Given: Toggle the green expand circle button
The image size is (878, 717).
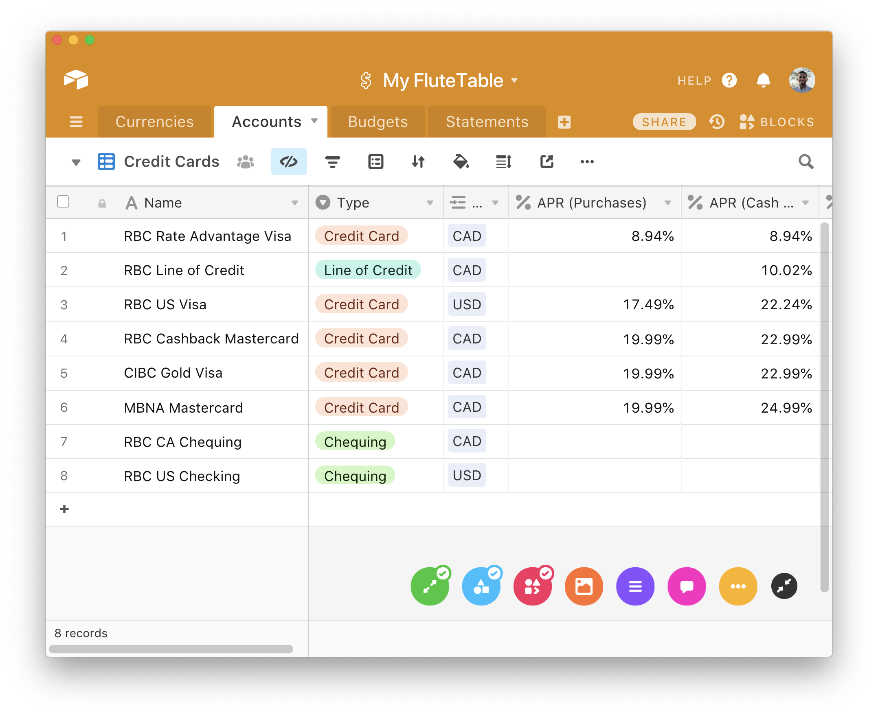Looking at the screenshot, I should point(430,586).
